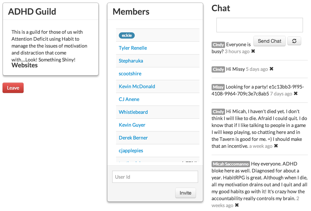This screenshot has height=211, width=311.
Task: Click the refresh chat icon button
Action: pos(294,41)
